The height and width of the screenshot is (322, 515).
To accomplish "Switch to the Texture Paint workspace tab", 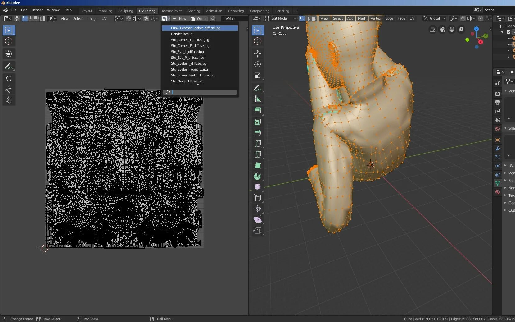I will (x=171, y=11).
